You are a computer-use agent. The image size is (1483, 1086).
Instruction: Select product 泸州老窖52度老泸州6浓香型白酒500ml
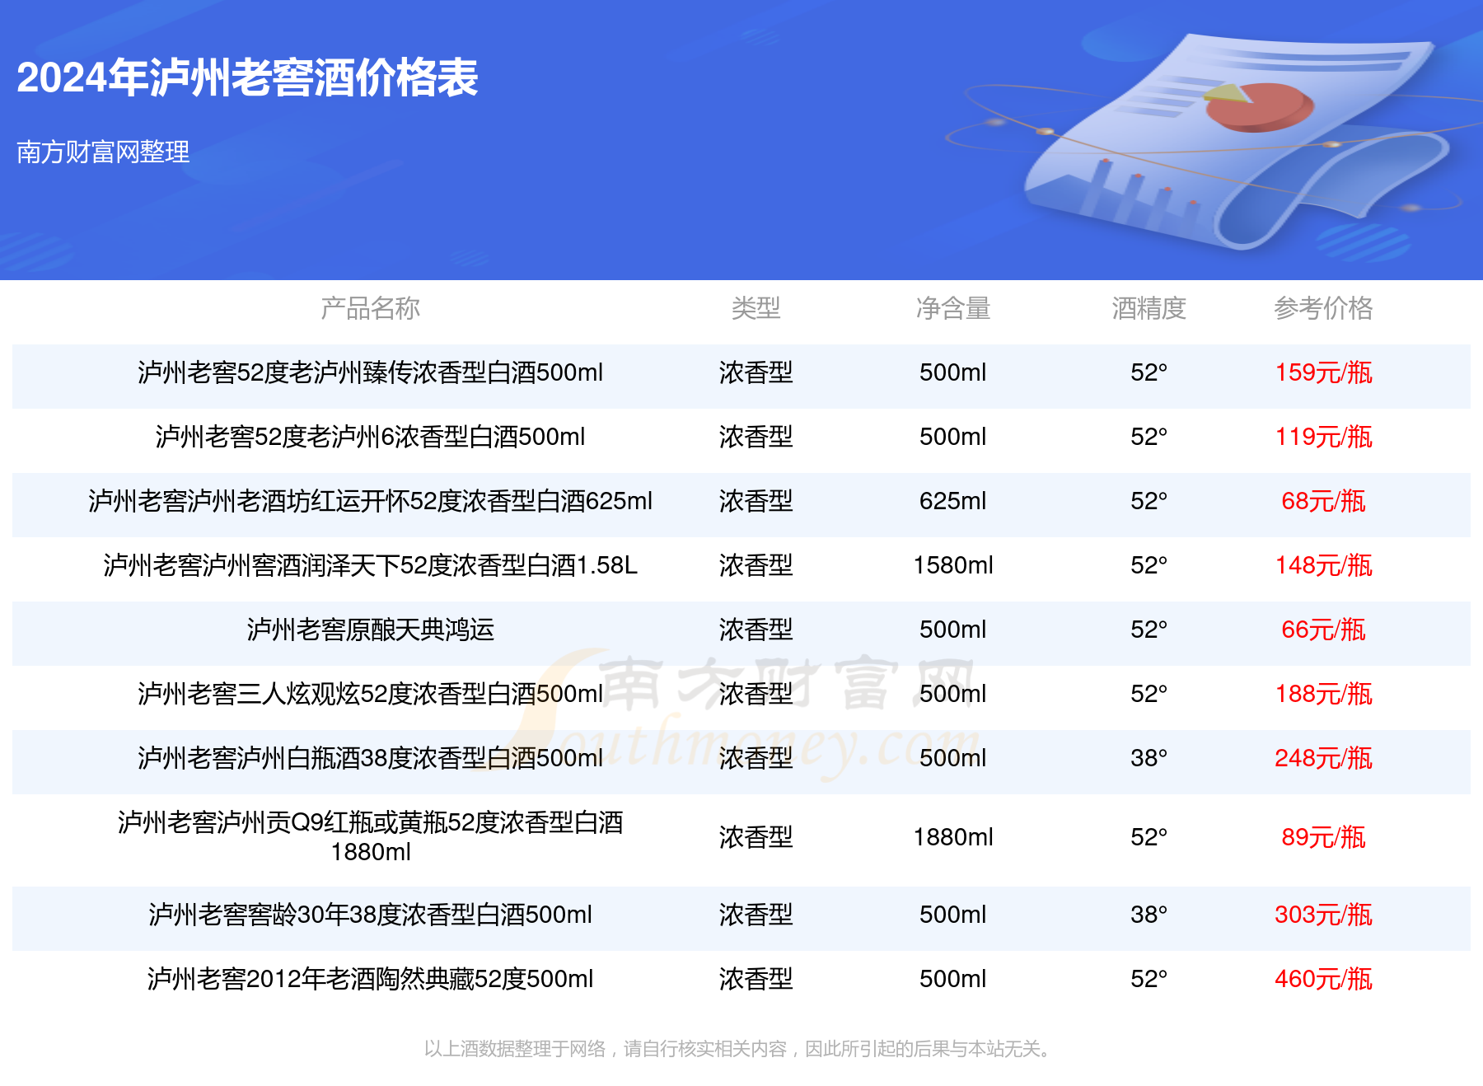[x=370, y=437]
